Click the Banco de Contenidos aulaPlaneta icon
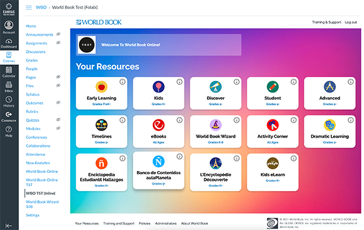 tap(158, 161)
